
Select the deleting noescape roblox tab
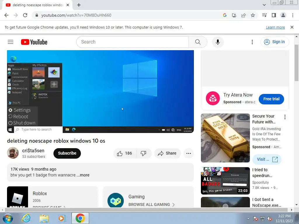click(x=37, y=5)
